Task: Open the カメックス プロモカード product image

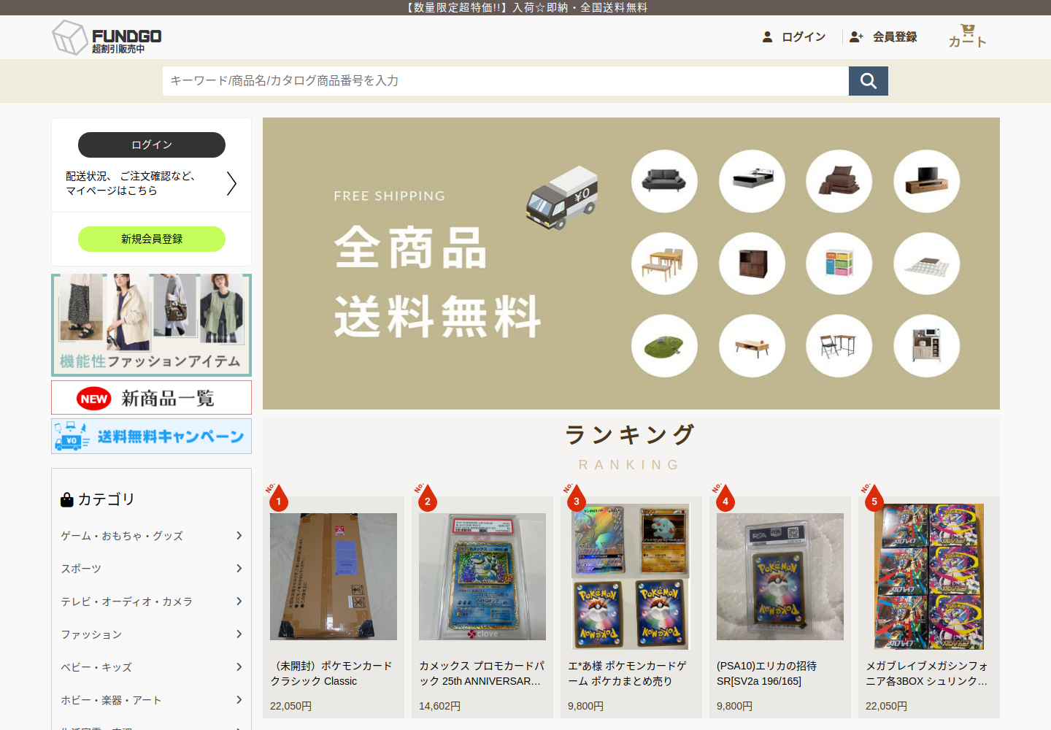Action: [482, 577]
